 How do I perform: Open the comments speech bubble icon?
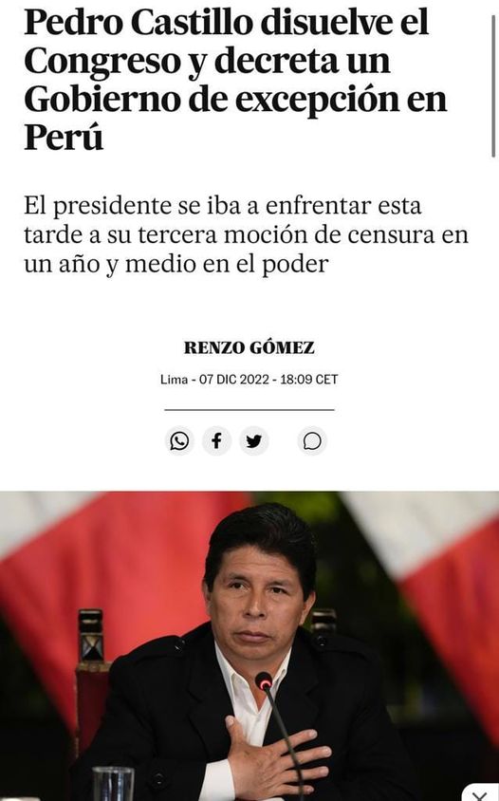pos(312,441)
